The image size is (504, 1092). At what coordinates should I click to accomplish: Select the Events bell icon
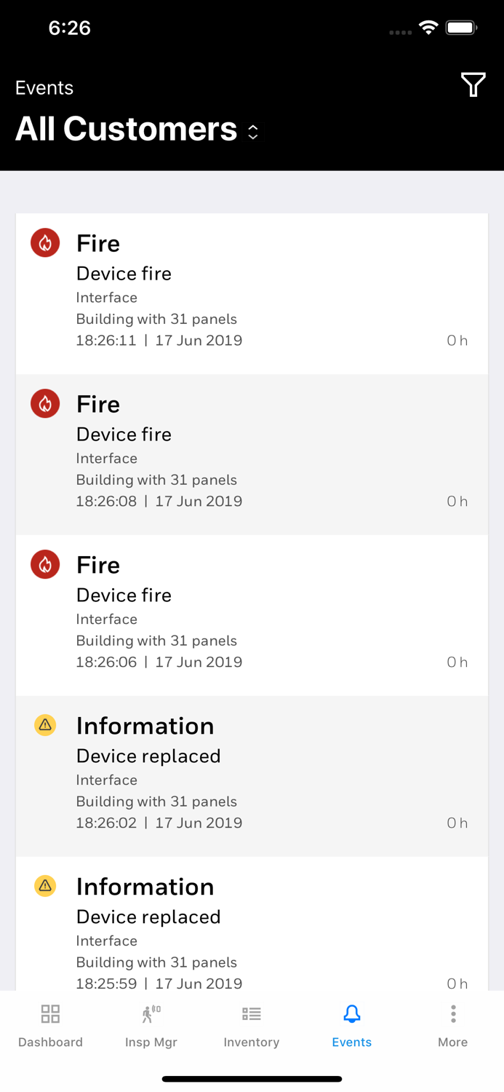pos(351,1013)
